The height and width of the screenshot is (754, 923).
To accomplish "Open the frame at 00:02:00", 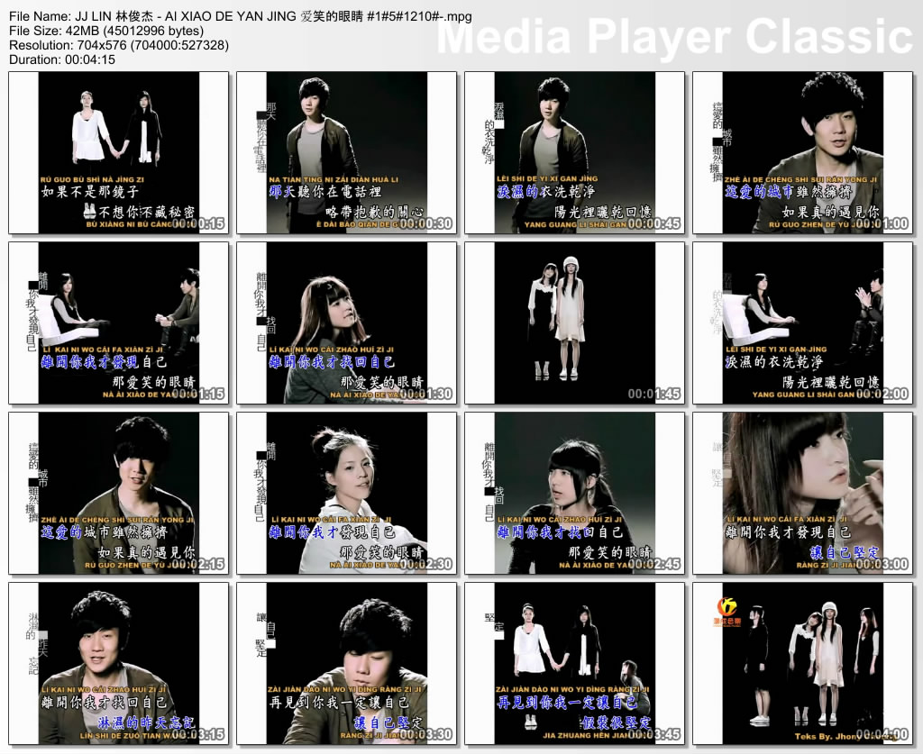I will point(803,322).
